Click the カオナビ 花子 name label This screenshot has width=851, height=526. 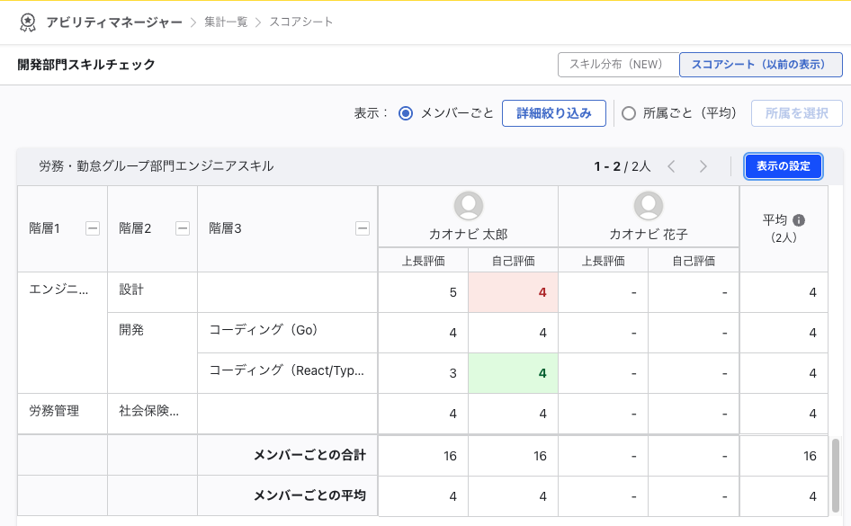pyautogui.click(x=649, y=235)
